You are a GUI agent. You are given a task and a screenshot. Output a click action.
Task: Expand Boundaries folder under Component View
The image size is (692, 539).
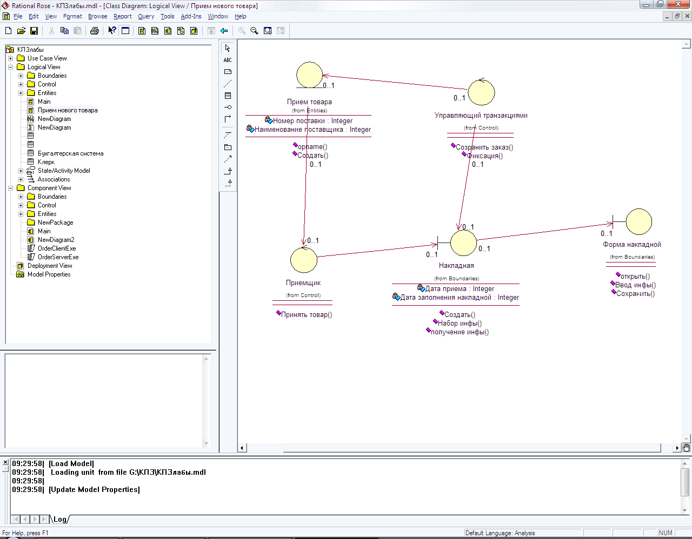21,197
